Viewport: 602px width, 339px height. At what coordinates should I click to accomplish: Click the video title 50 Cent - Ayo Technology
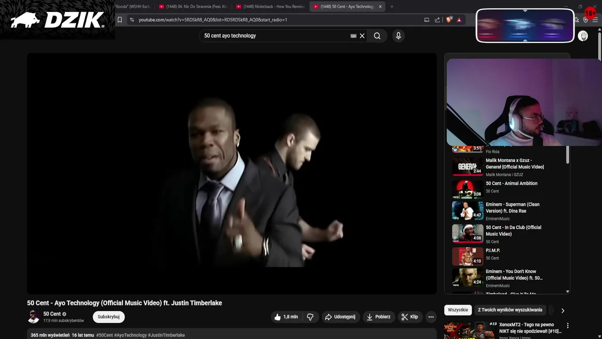click(x=125, y=303)
